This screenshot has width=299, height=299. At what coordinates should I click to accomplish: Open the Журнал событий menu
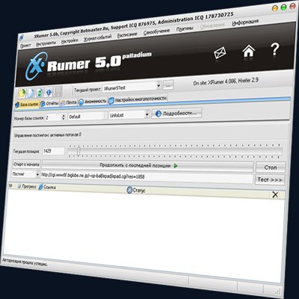[x=97, y=38]
